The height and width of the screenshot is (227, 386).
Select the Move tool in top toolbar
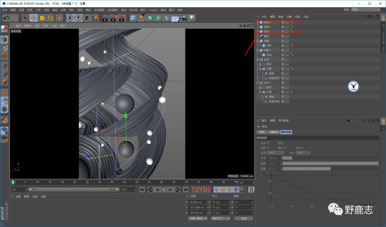tap(34, 18)
